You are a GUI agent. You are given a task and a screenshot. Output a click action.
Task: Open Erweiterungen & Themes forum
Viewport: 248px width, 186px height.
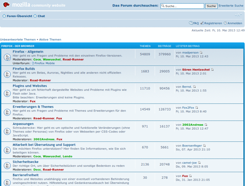[x=33, y=107]
